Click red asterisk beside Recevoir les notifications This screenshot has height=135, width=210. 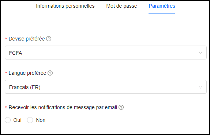6,107
